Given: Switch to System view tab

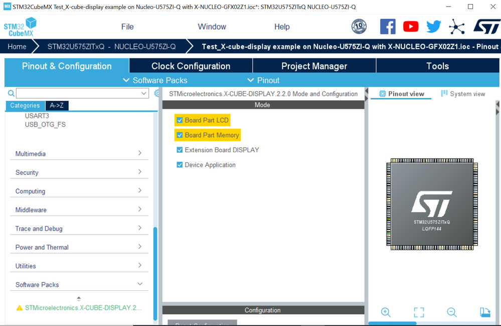Looking at the screenshot, I should pyautogui.click(x=463, y=94).
